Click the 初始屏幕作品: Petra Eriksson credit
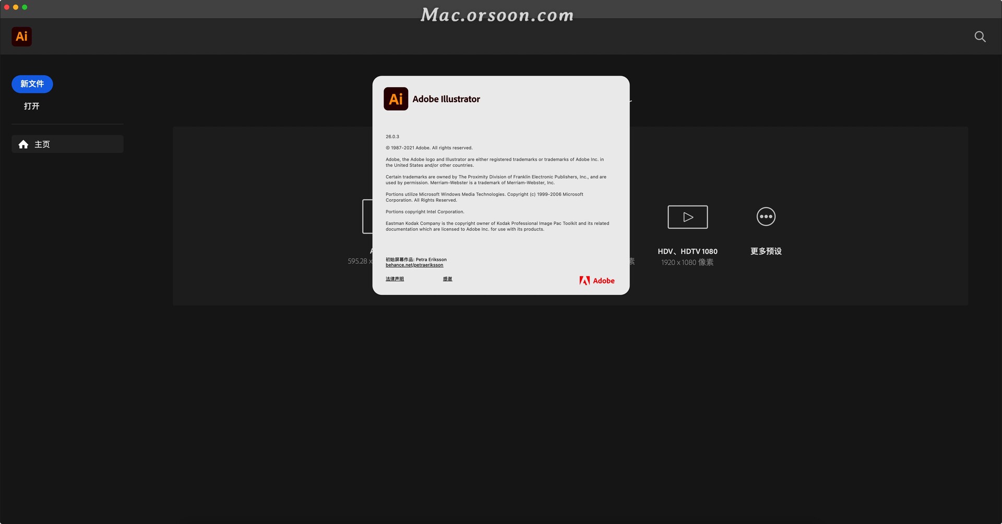This screenshot has height=524, width=1002. 416,259
